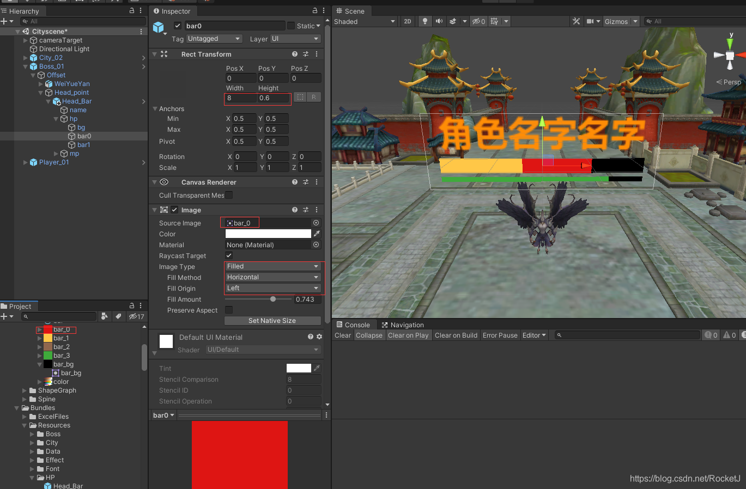Adjust the Fill Amount slider handle
The width and height of the screenshot is (746, 489).
pyautogui.click(x=273, y=299)
